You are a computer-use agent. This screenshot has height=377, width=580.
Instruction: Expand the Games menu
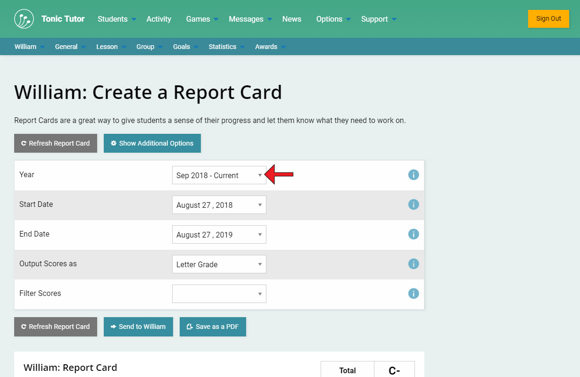tap(202, 19)
